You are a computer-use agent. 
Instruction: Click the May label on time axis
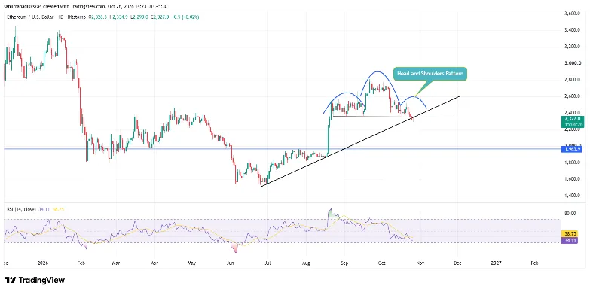click(x=191, y=263)
